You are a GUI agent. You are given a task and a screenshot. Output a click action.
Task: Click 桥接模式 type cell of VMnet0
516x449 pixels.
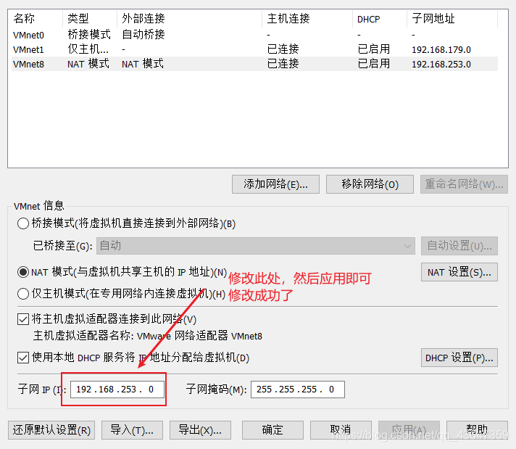(89, 34)
